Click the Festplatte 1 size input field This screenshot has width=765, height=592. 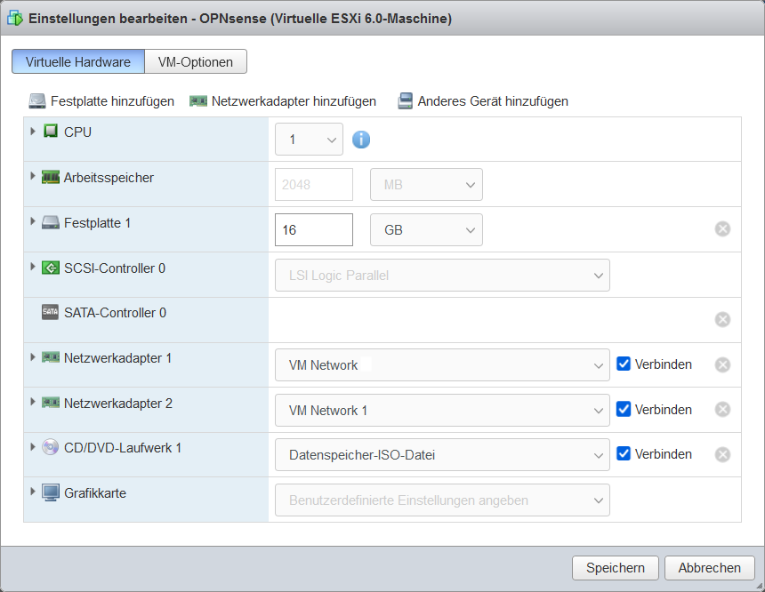click(313, 229)
